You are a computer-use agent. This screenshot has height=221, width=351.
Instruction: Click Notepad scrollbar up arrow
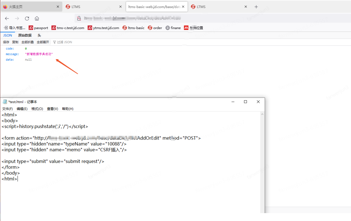(262, 114)
